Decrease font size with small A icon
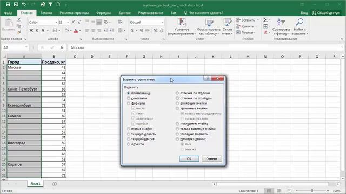The width and height of the screenshot is (346, 194). tap(79, 22)
